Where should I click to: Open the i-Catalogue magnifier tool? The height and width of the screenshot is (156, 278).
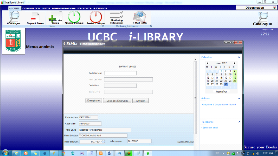14,18
